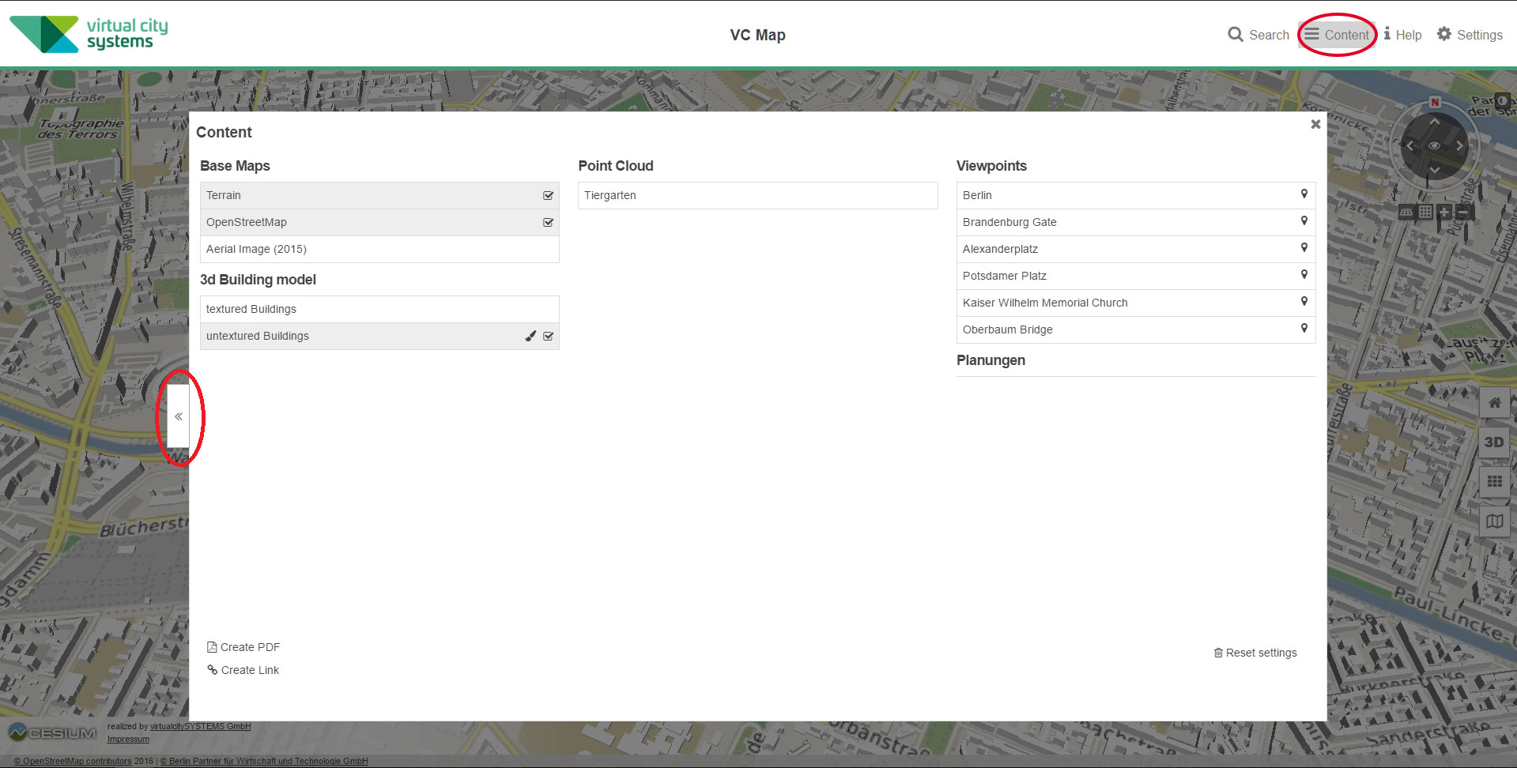Open the Content menu in the header

1337,35
